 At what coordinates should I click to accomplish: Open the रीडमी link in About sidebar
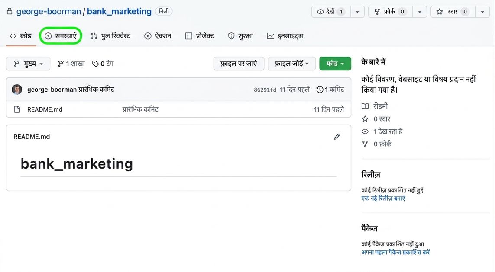375,106
